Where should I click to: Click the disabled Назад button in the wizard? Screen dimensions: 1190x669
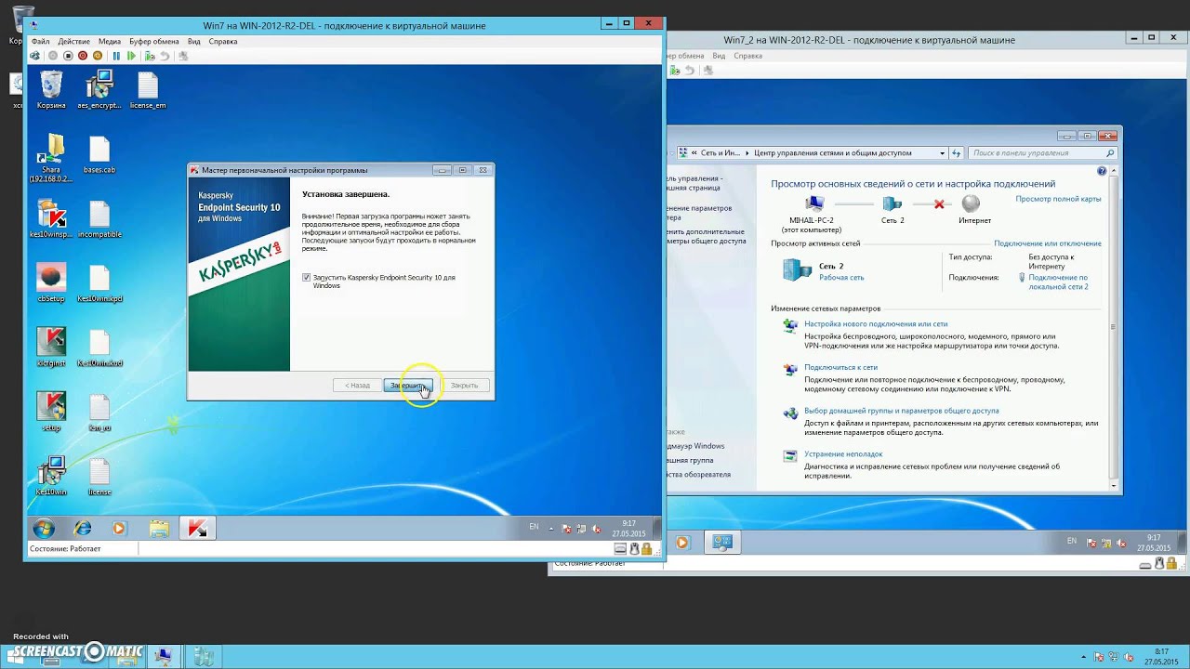[x=357, y=386]
